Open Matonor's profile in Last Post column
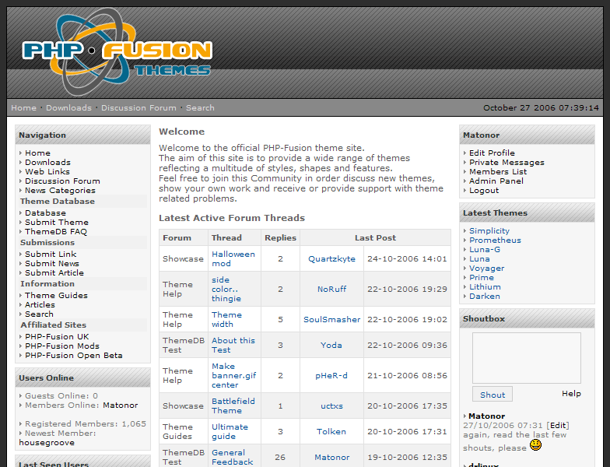The width and height of the screenshot is (610, 467). [331, 458]
